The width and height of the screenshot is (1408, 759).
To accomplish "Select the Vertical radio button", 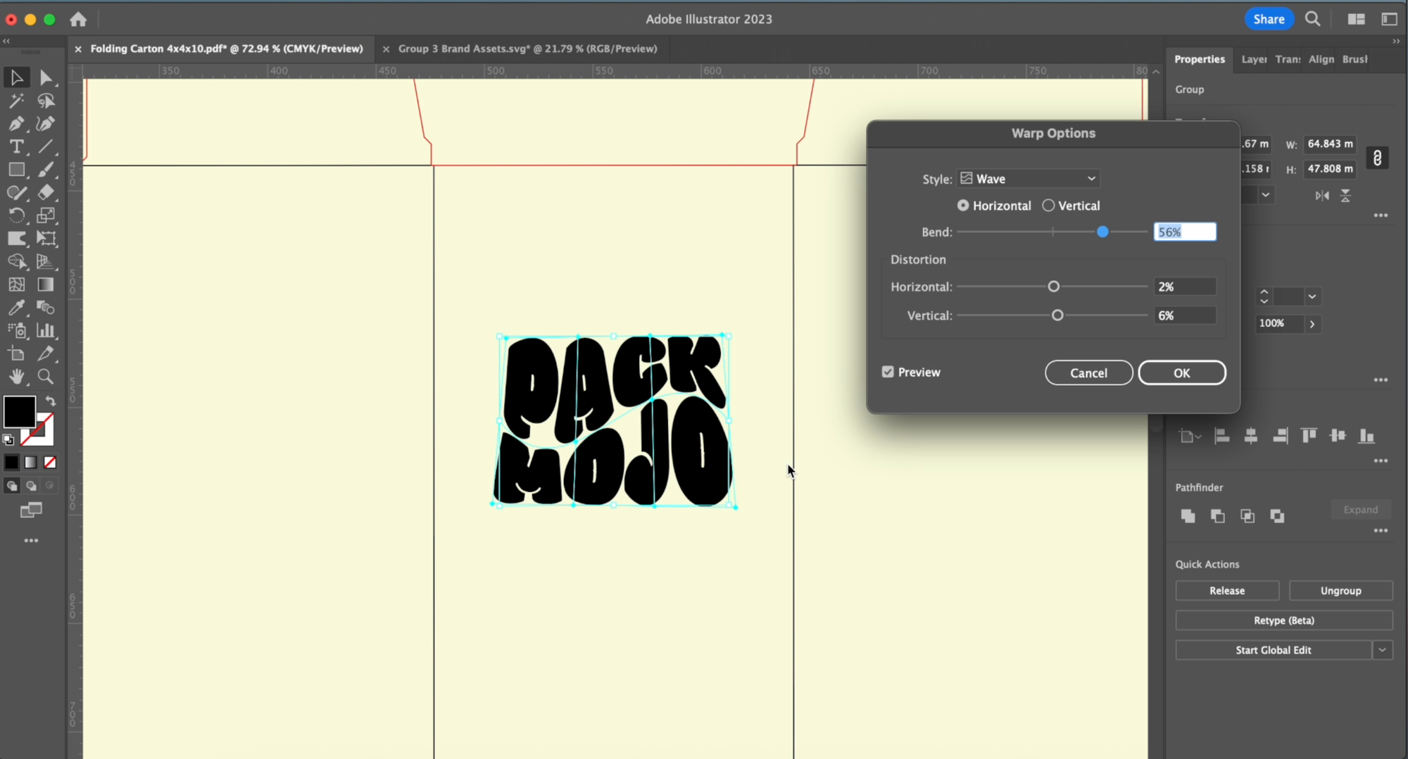I will tap(1048, 206).
